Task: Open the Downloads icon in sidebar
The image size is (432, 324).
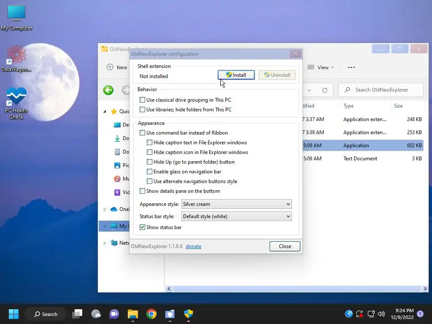Action: [x=117, y=138]
